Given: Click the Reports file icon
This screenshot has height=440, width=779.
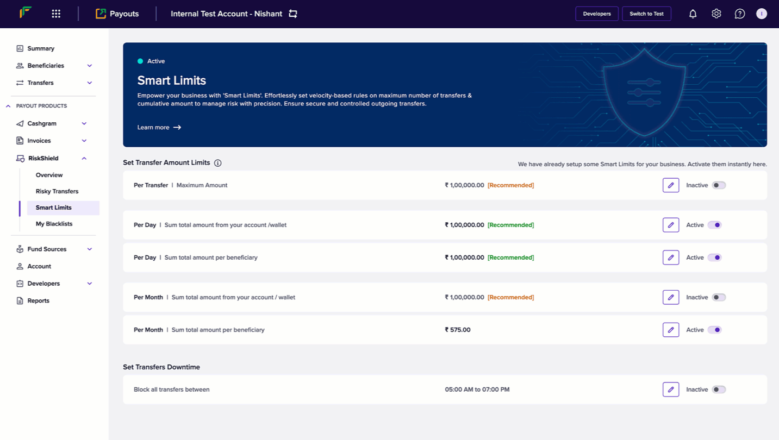Looking at the screenshot, I should 20,300.
